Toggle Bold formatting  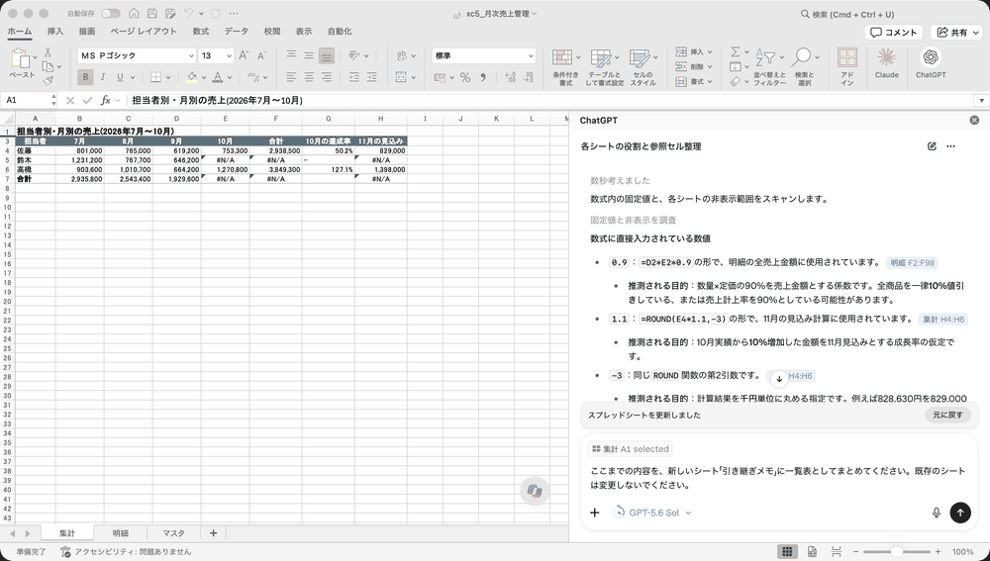click(85, 77)
